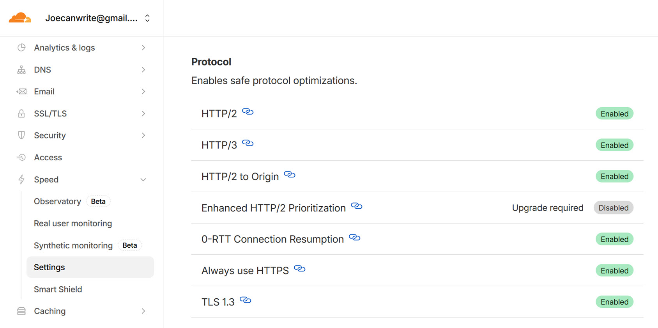Toggle the Enabled badge for HTTP/3

(614, 145)
